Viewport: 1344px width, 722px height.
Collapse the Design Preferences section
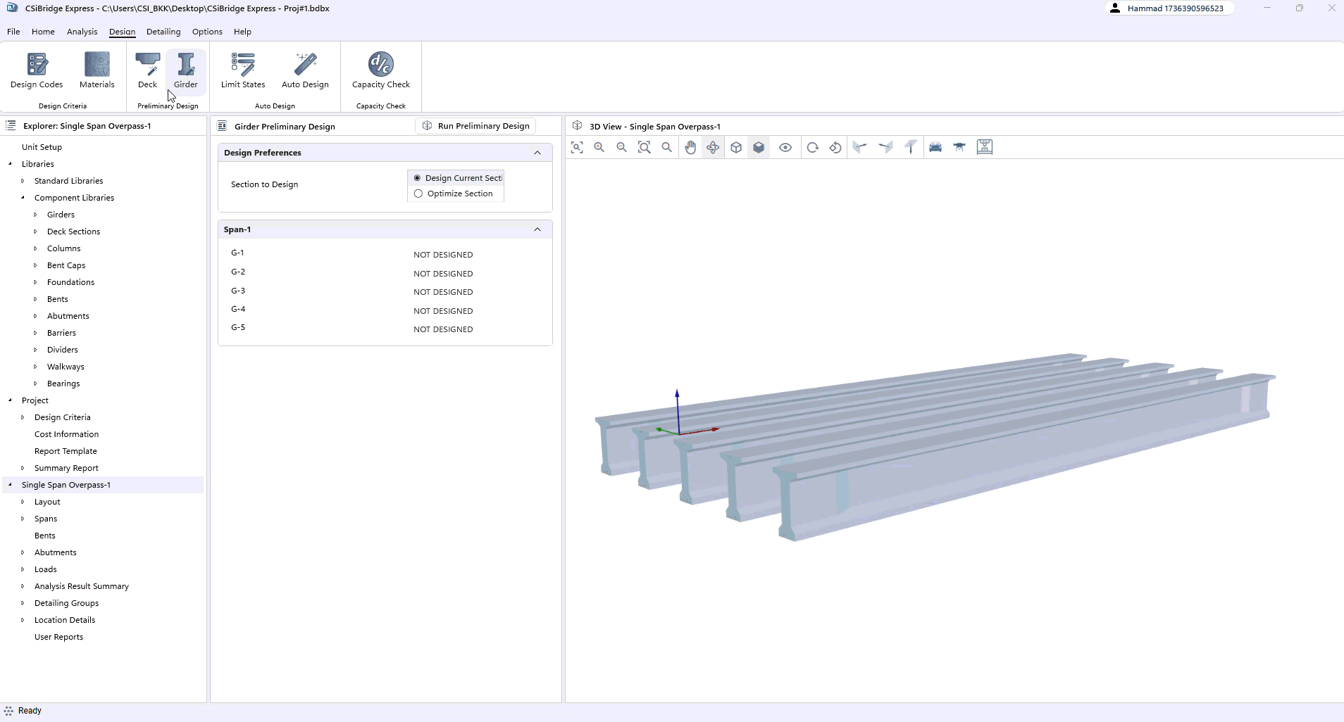click(x=537, y=153)
